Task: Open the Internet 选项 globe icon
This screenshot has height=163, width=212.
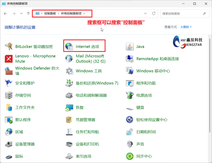Action: pyautogui.click(x=69, y=46)
